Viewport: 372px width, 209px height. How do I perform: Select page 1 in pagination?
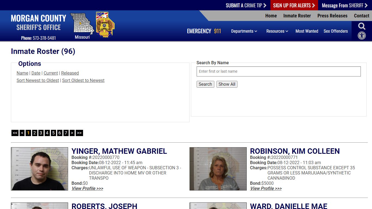(x=28, y=133)
